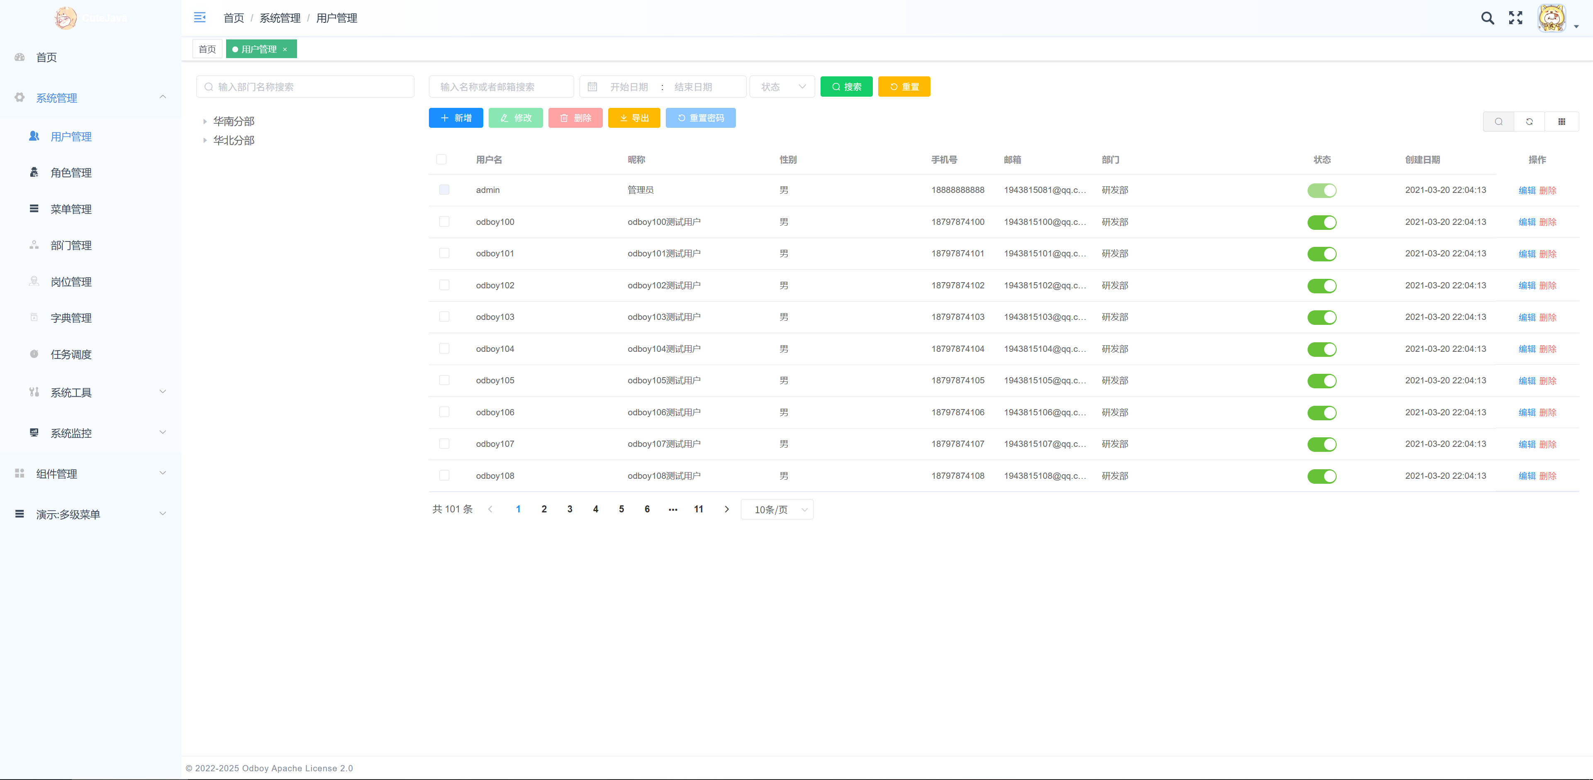The width and height of the screenshot is (1593, 780).
Task: Toggle status switch for odboy100
Action: (1322, 222)
